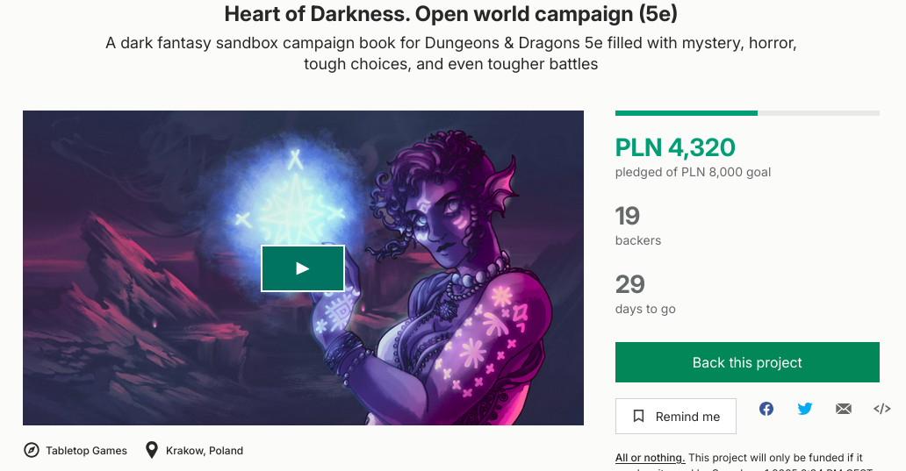Screen dimensions: 906x471
Task: Click the Back this project button
Action: click(747, 362)
